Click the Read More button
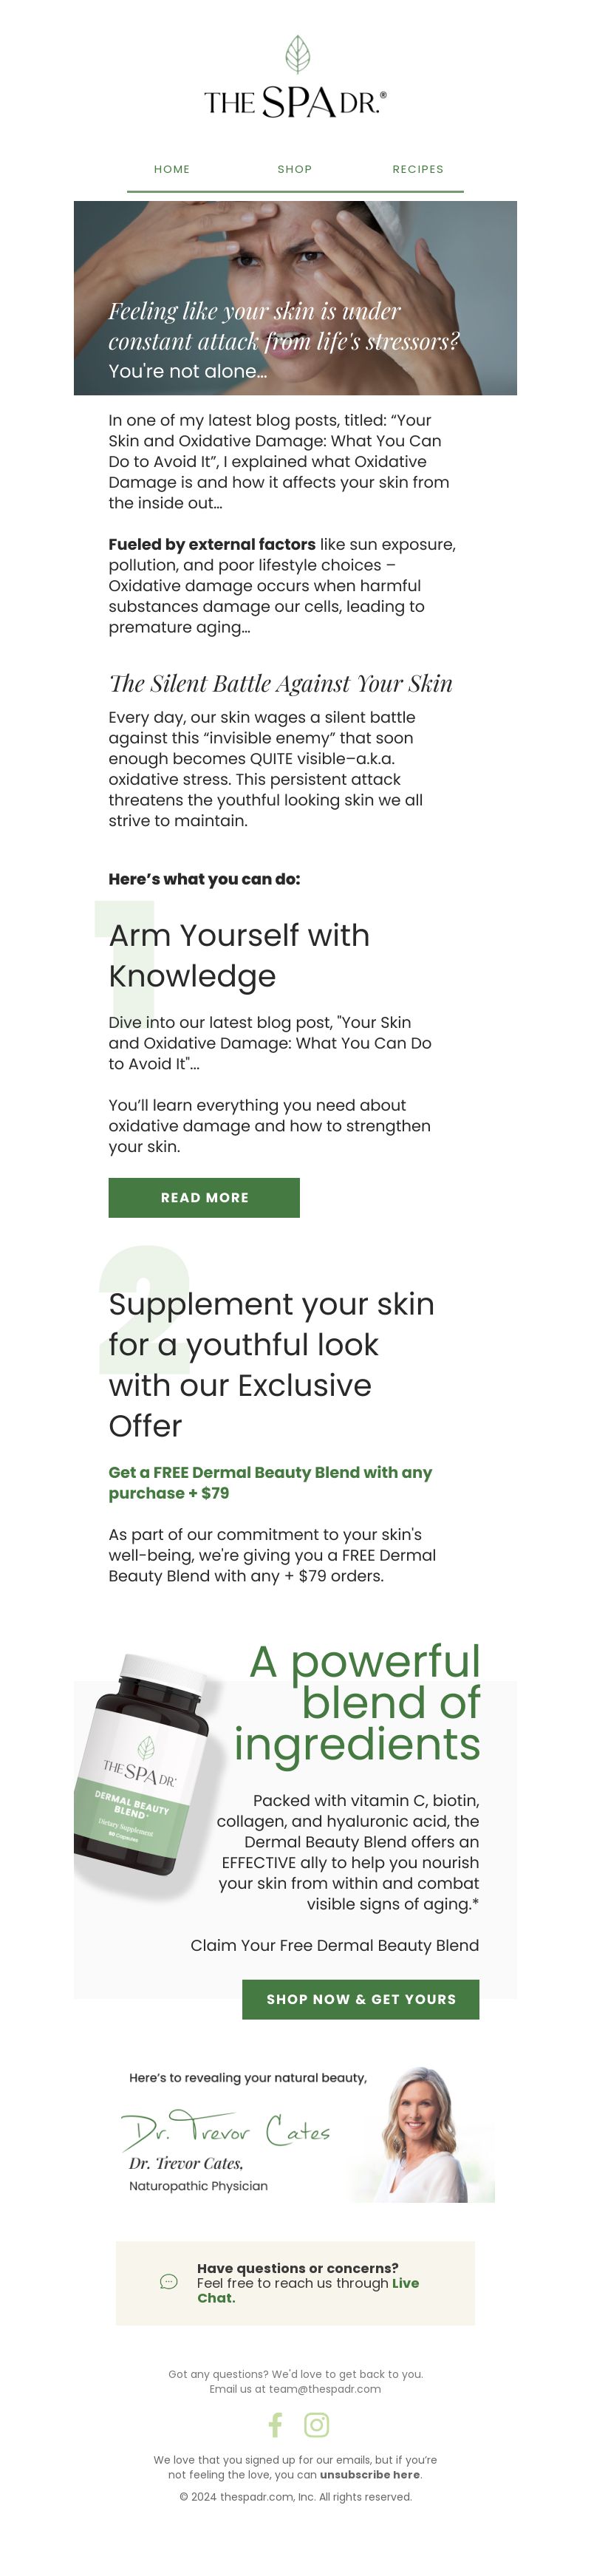 204,1197
